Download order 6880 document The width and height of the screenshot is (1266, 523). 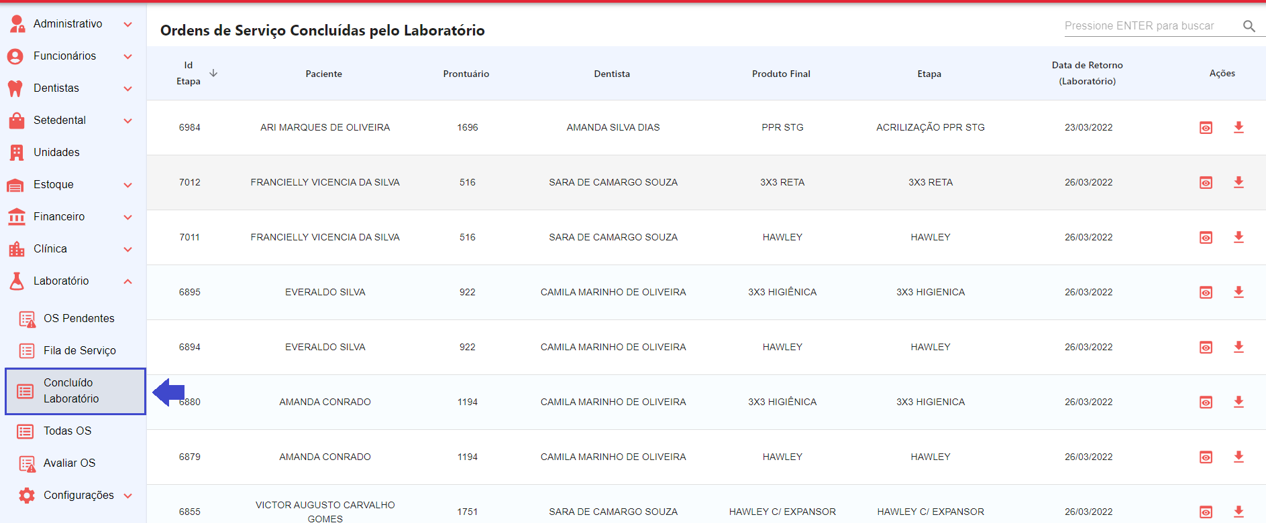tap(1238, 402)
